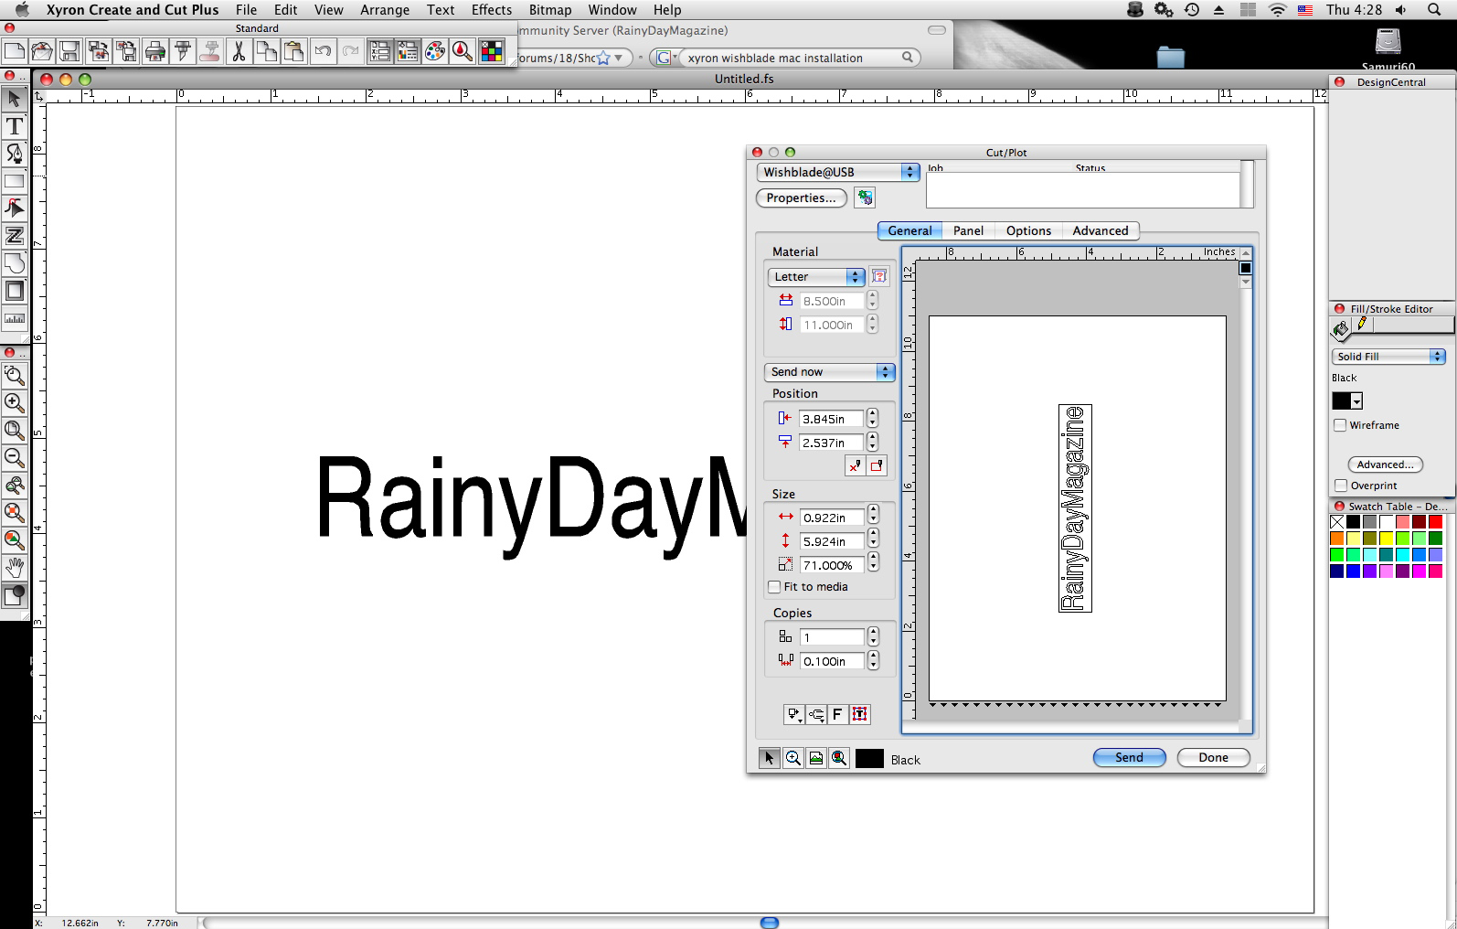Click the Spotlight search icon in menu bar
This screenshot has width=1457, height=929.
point(1434,10)
